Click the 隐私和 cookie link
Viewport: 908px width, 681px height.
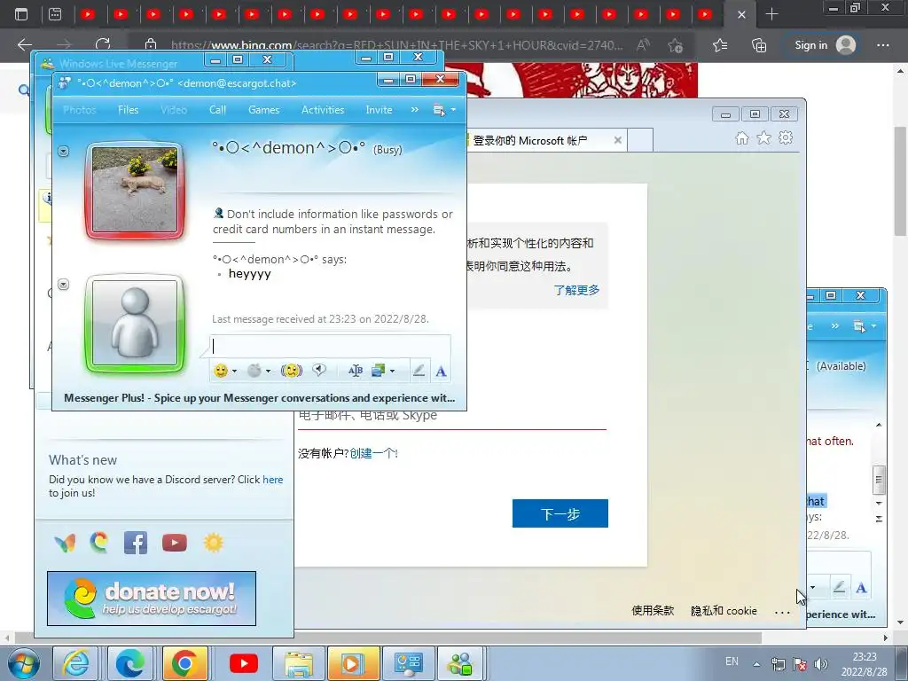(724, 610)
